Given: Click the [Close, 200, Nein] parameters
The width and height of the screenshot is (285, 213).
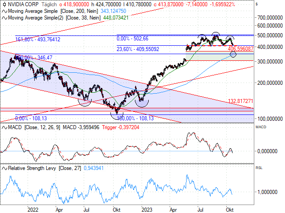Looking at the screenshot, I should pyautogui.click(x=79, y=11).
